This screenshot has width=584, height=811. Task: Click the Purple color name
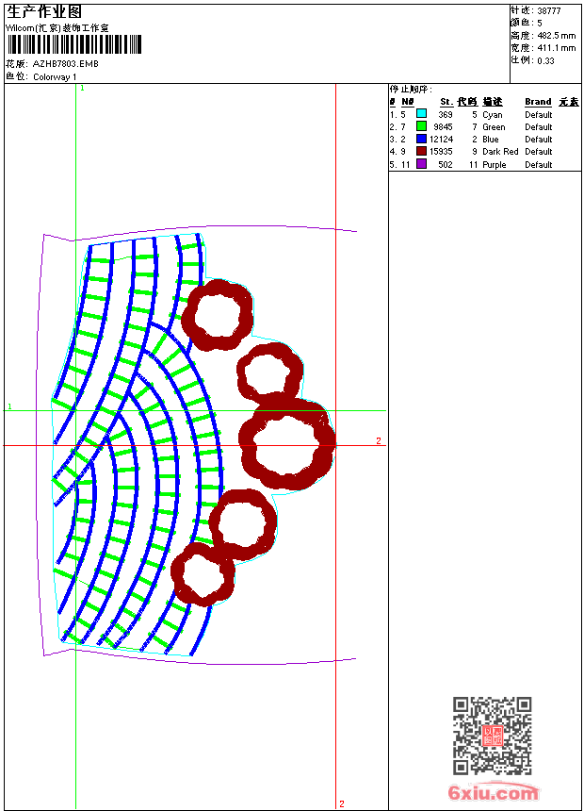point(495,164)
